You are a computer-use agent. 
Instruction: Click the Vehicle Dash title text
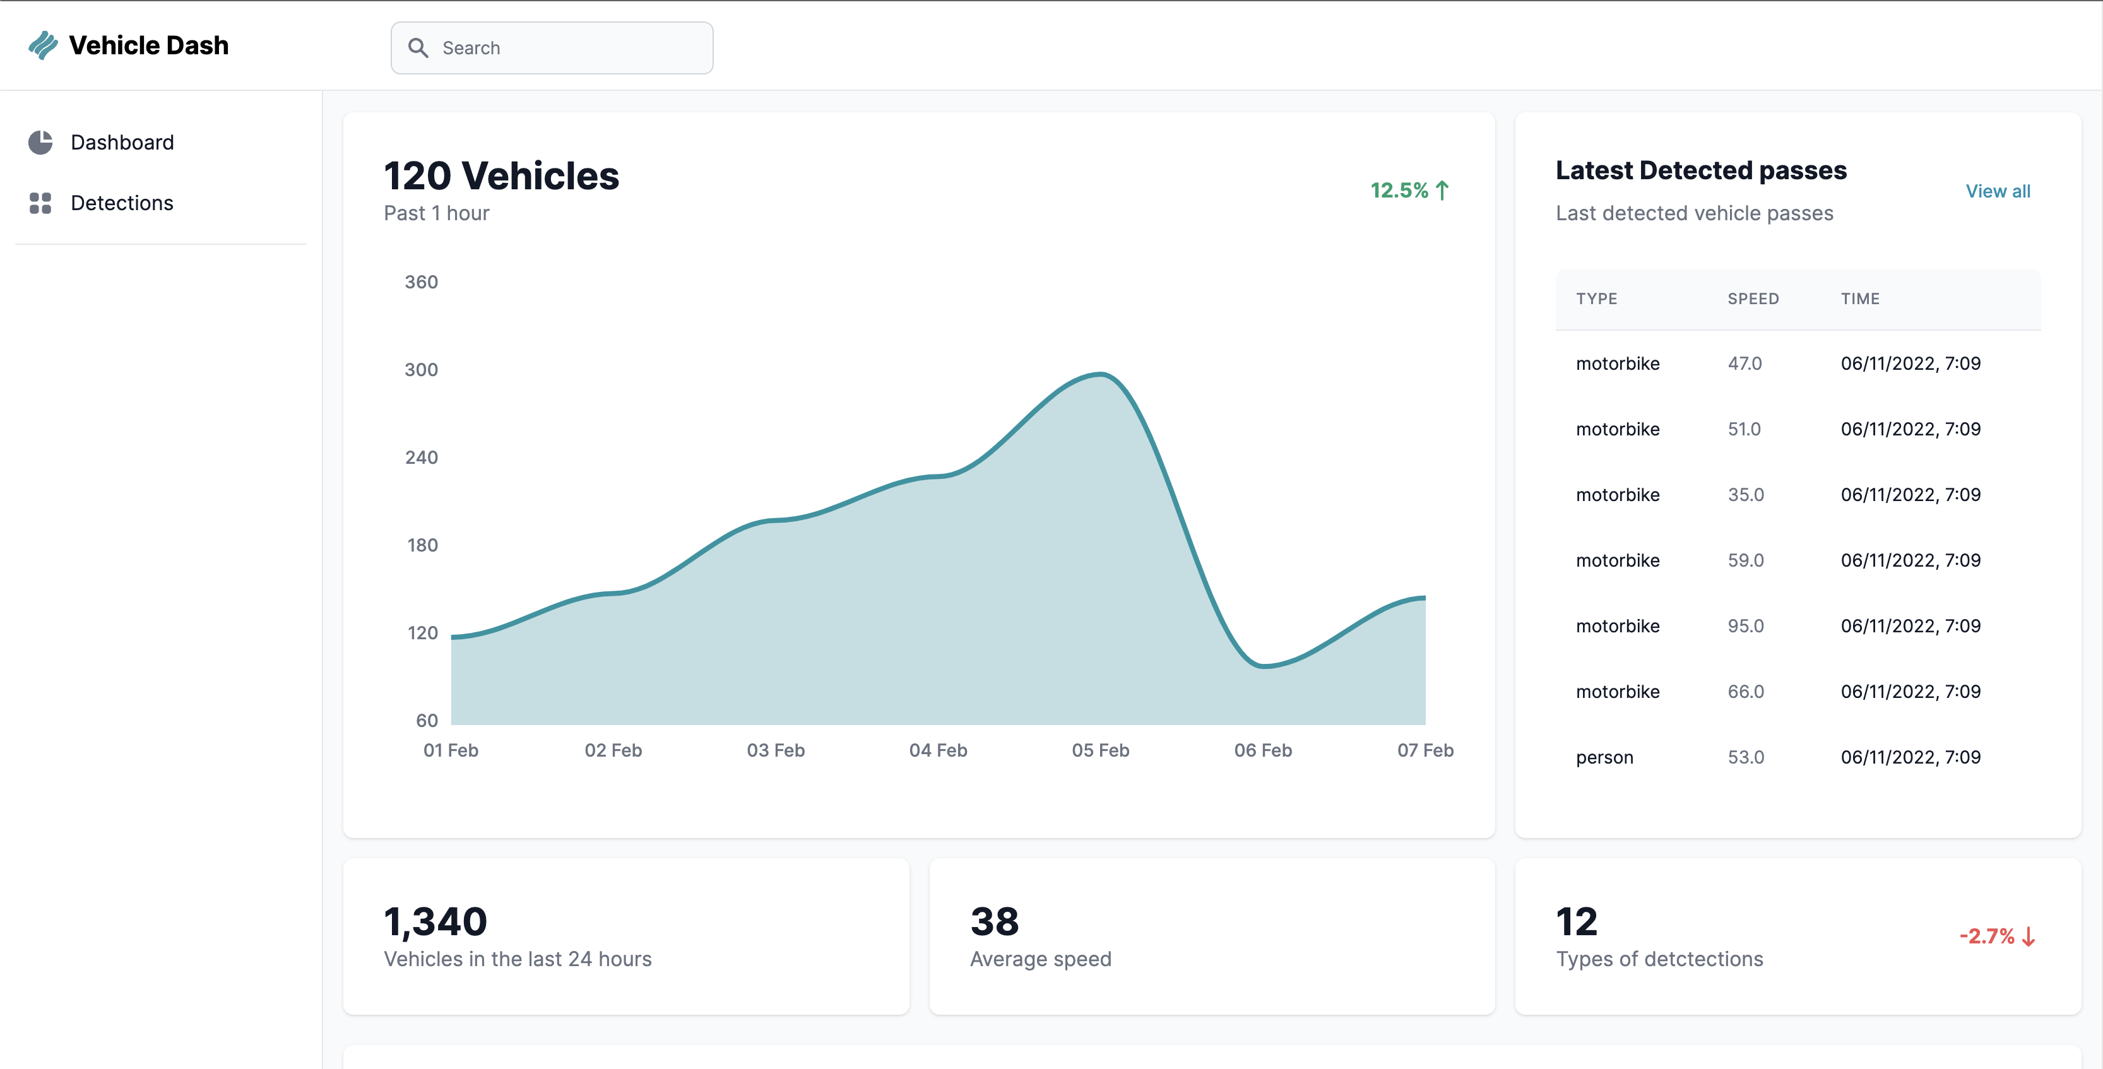point(148,45)
